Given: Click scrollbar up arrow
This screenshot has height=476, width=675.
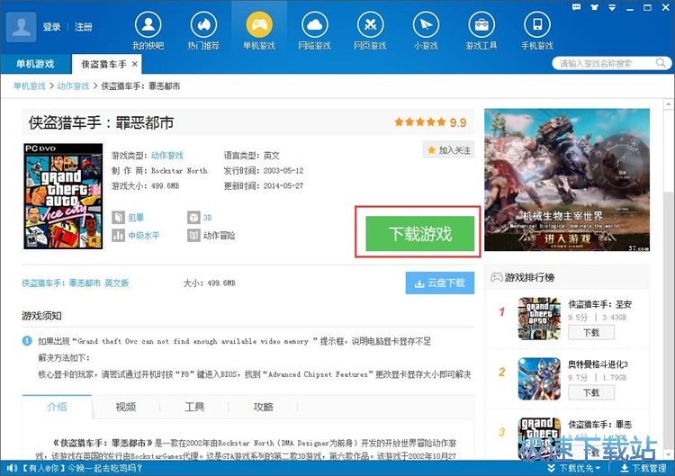Looking at the screenshot, I should point(668,103).
